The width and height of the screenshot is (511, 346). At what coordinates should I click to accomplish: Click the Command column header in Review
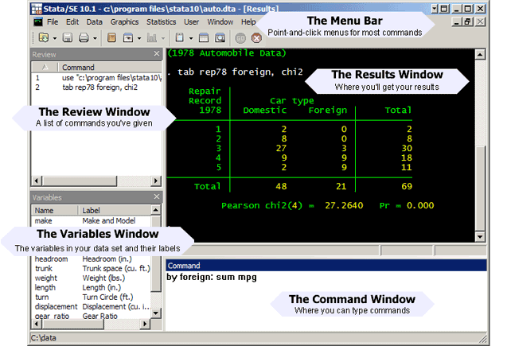tap(110, 68)
